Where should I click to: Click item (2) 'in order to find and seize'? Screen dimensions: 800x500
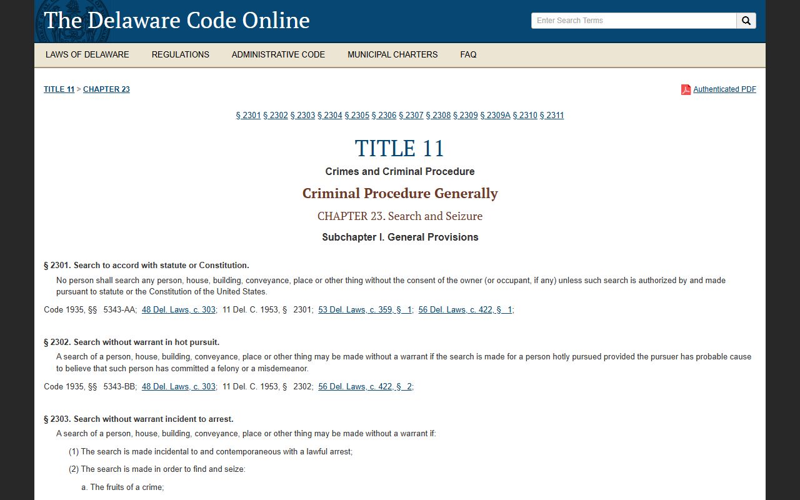coord(157,469)
